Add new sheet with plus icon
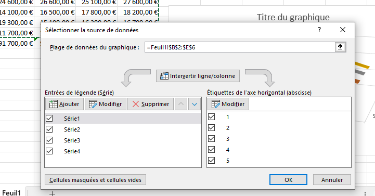 [x=52, y=193]
